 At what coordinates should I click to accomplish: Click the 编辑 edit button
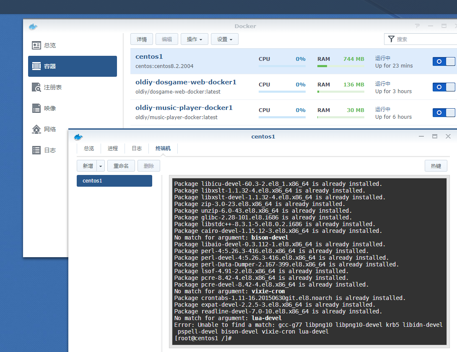[x=167, y=39]
